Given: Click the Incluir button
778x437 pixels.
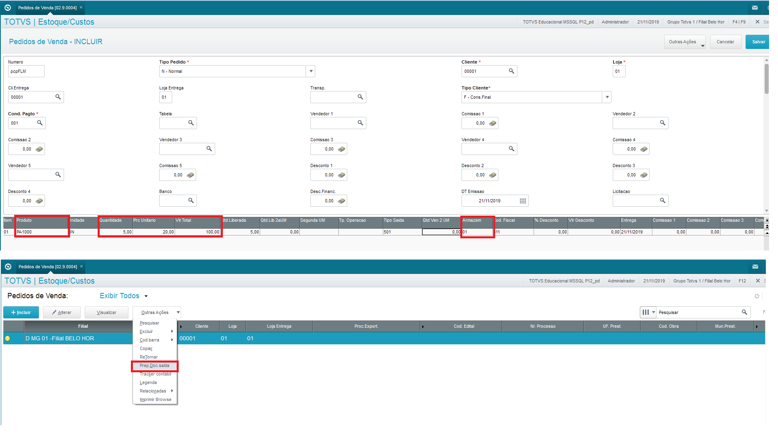Looking at the screenshot, I should point(21,312).
